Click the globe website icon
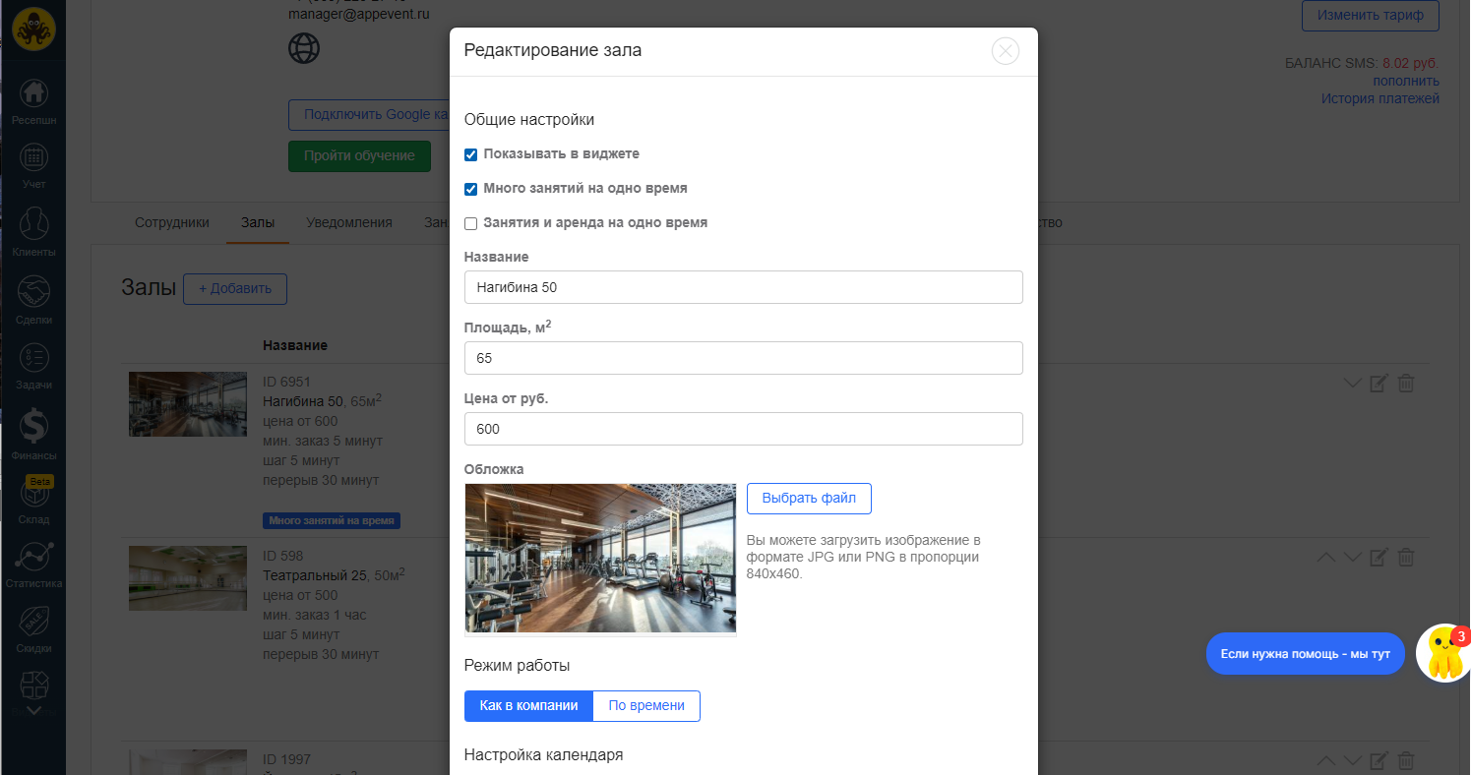This screenshot has height=775, width=1471. point(303,48)
